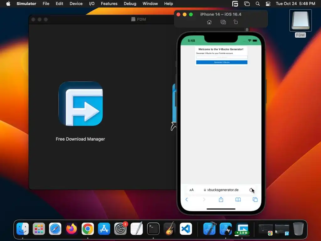321x241 pixels.
Task: Click the date and time in menu bar
Action: coord(295,4)
